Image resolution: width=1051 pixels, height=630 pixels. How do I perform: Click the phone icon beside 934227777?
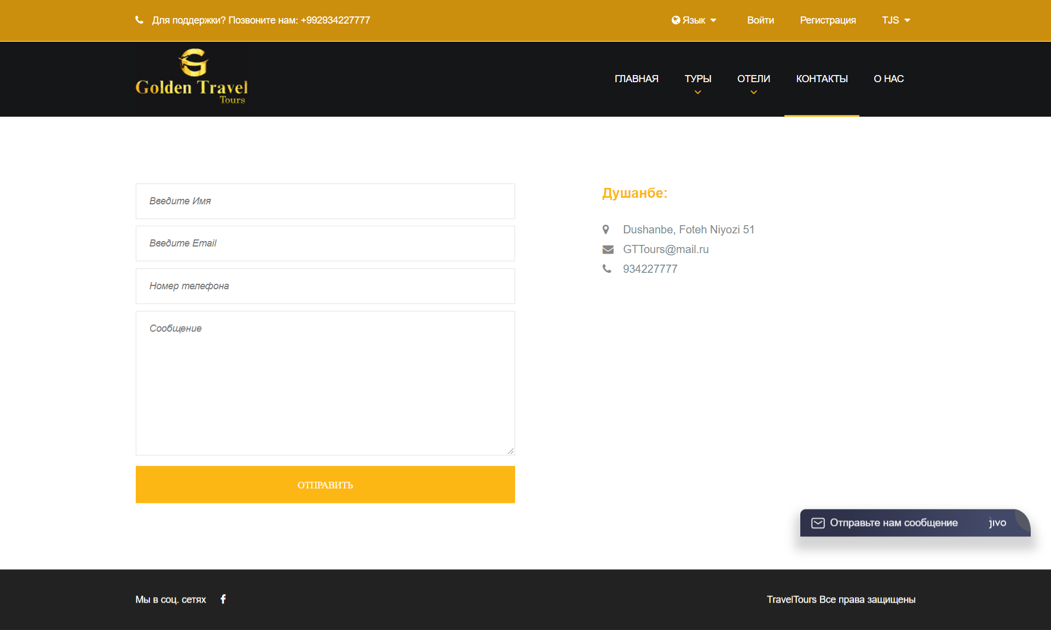(x=607, y=268)
